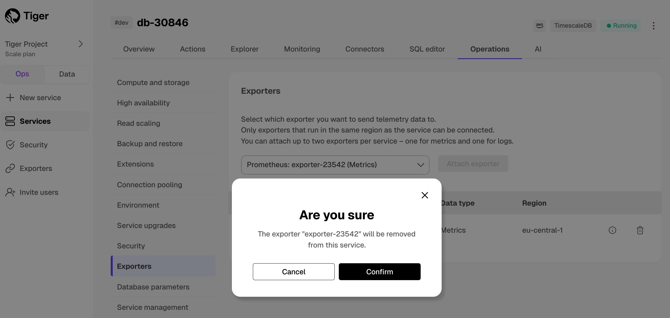Switch to the Monitoring tab
The width and height of the screenshot is (670, 318).
click(302, 49)
